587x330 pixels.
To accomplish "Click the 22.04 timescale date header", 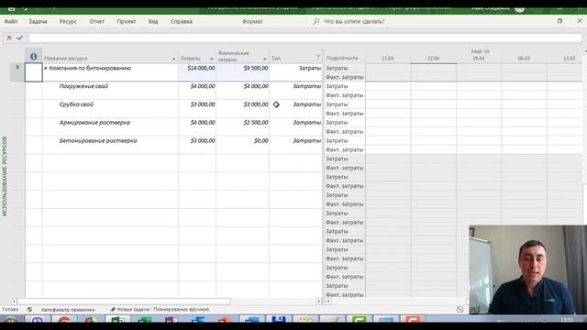I will [433, 59].
